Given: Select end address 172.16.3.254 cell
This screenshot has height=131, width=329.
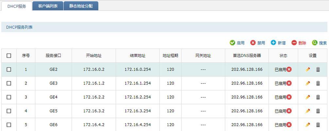Looking at the screenshot, I should point(138,111).
